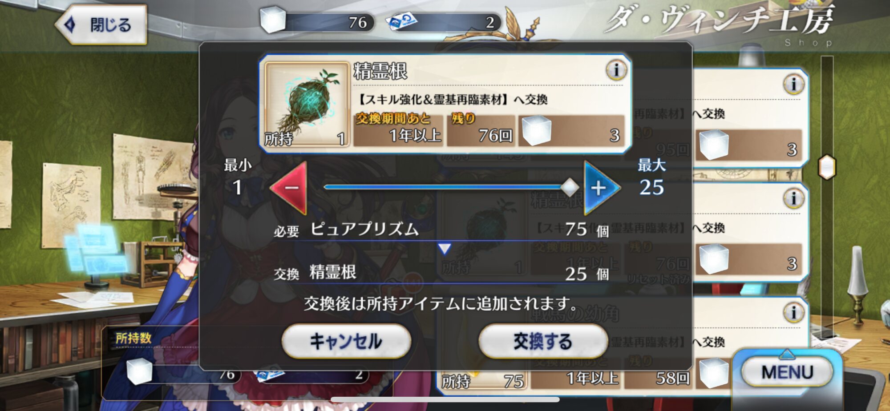This screenshot has height=411, width=890.
Task: Click the 閉じる back button
Action: [x=101, y=25]
